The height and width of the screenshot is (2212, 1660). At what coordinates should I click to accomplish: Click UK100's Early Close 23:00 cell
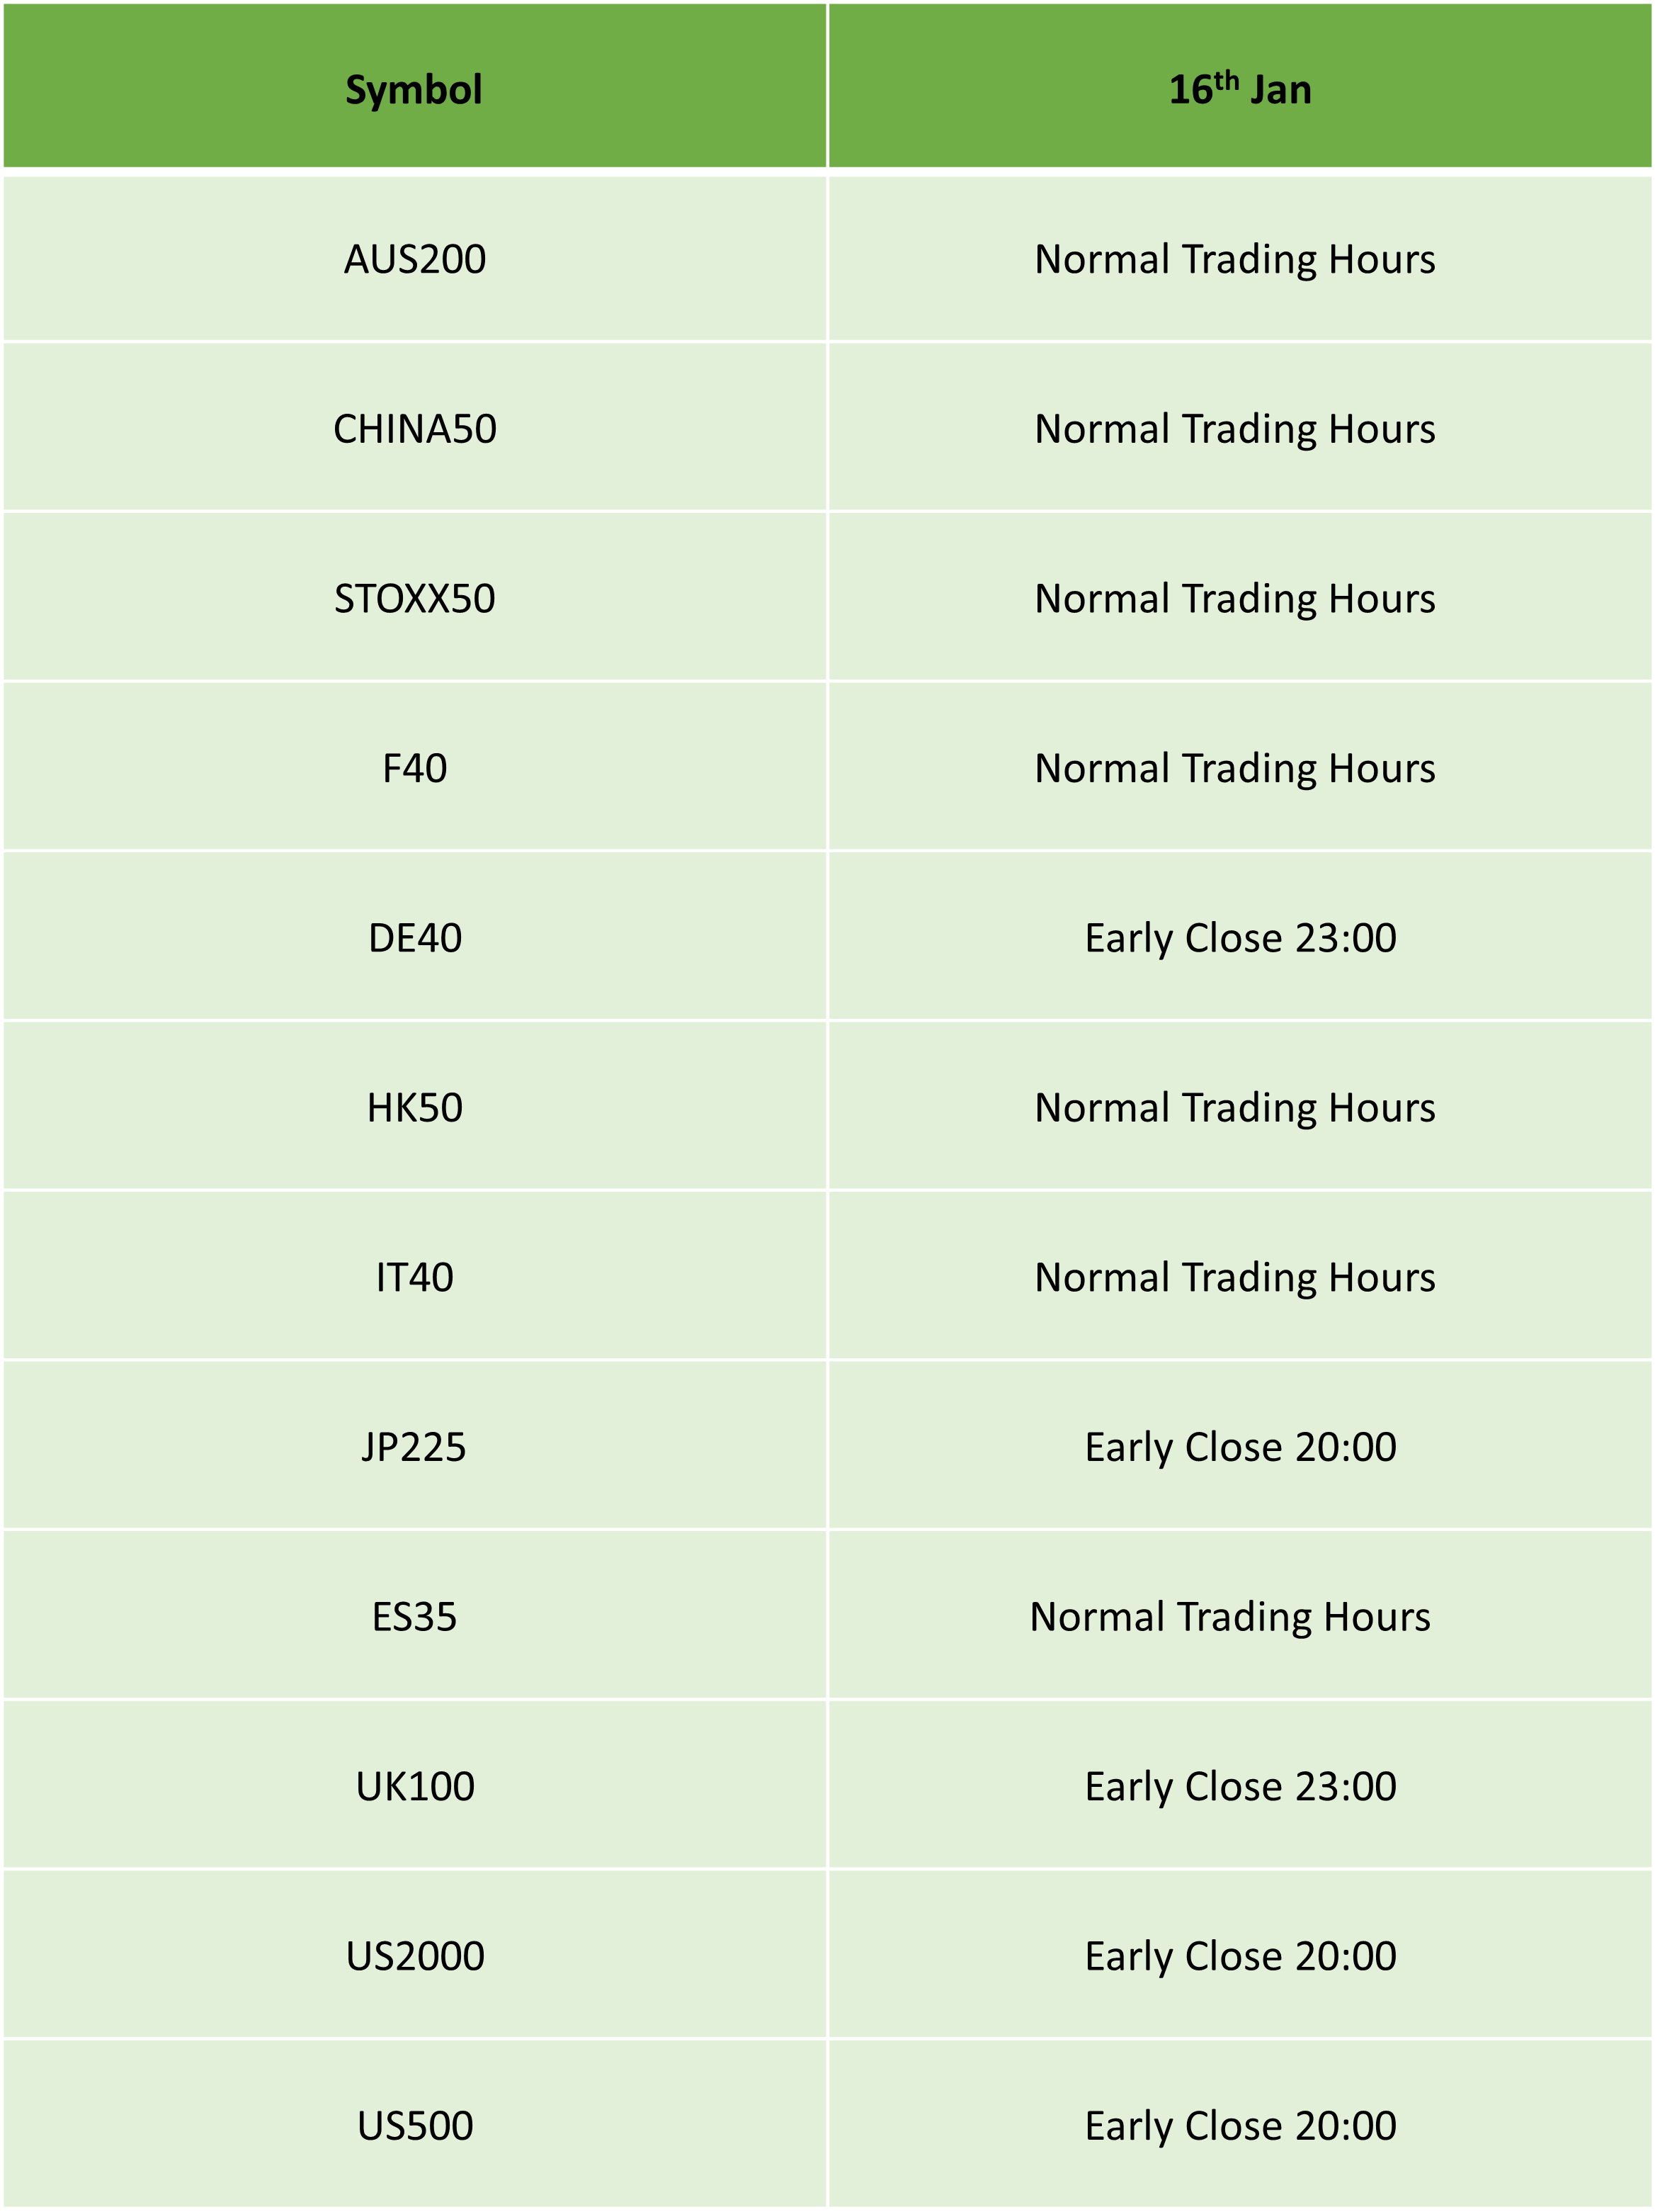[x=1240, y=1786]
